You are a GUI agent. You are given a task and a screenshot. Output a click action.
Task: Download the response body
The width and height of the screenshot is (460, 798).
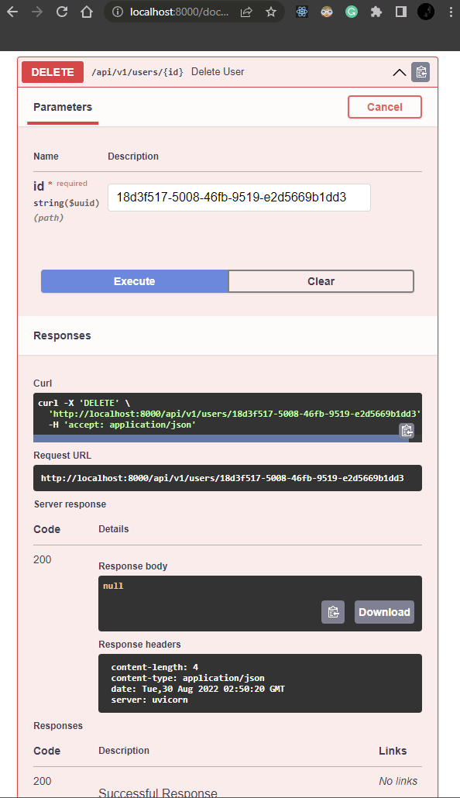(384, 612)
